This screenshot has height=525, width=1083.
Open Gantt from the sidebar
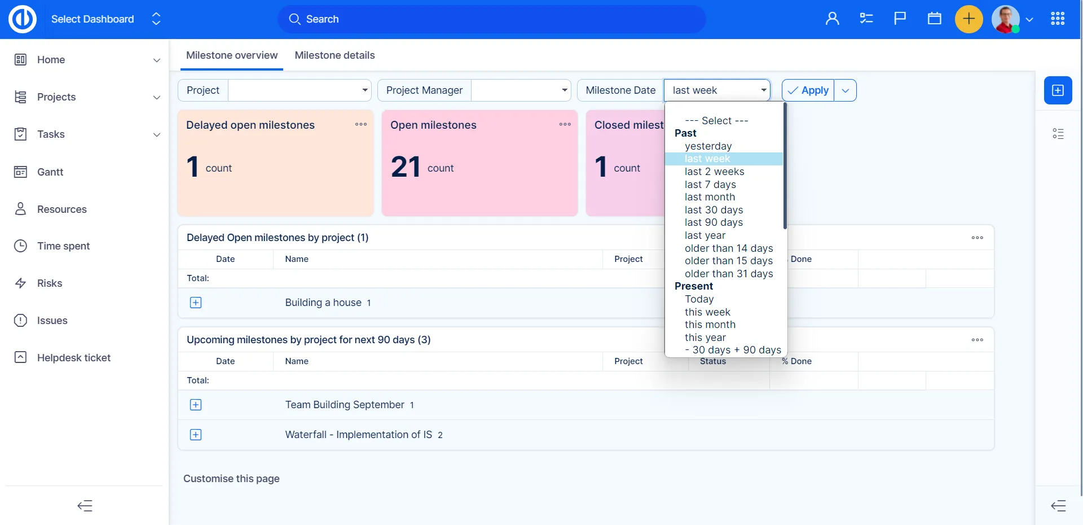coord(50,172)
